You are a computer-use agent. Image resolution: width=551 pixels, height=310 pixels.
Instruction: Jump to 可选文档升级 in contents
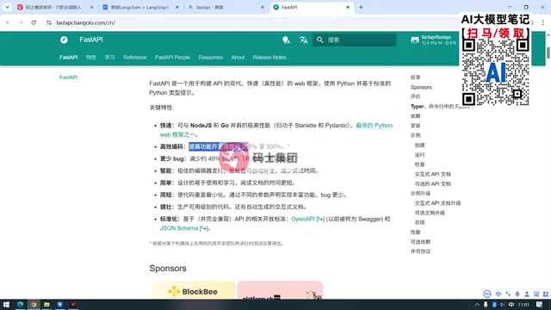430,213
